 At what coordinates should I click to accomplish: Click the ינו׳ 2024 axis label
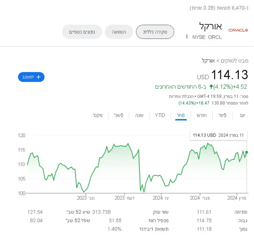pos(161,198)
